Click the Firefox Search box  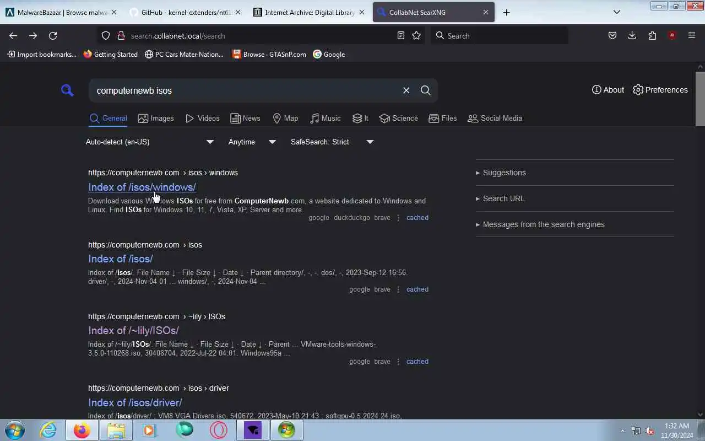(499, 35)
